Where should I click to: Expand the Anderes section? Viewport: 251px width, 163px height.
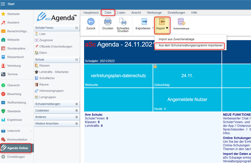(77, 117)
